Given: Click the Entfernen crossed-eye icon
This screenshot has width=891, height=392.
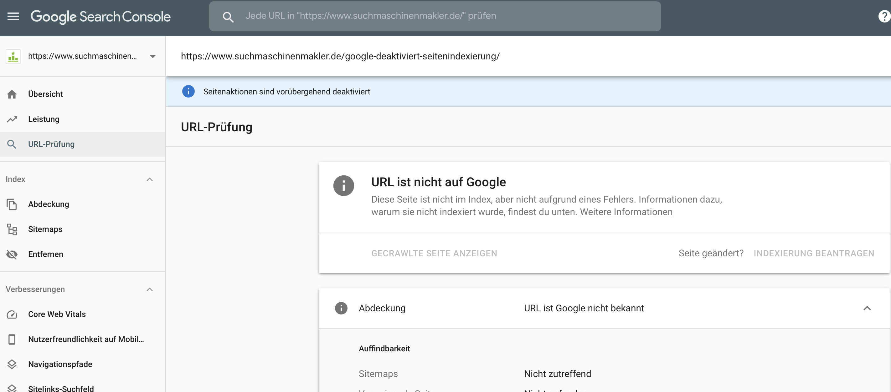Looking at the screenshot, I should tap(12, 254).
